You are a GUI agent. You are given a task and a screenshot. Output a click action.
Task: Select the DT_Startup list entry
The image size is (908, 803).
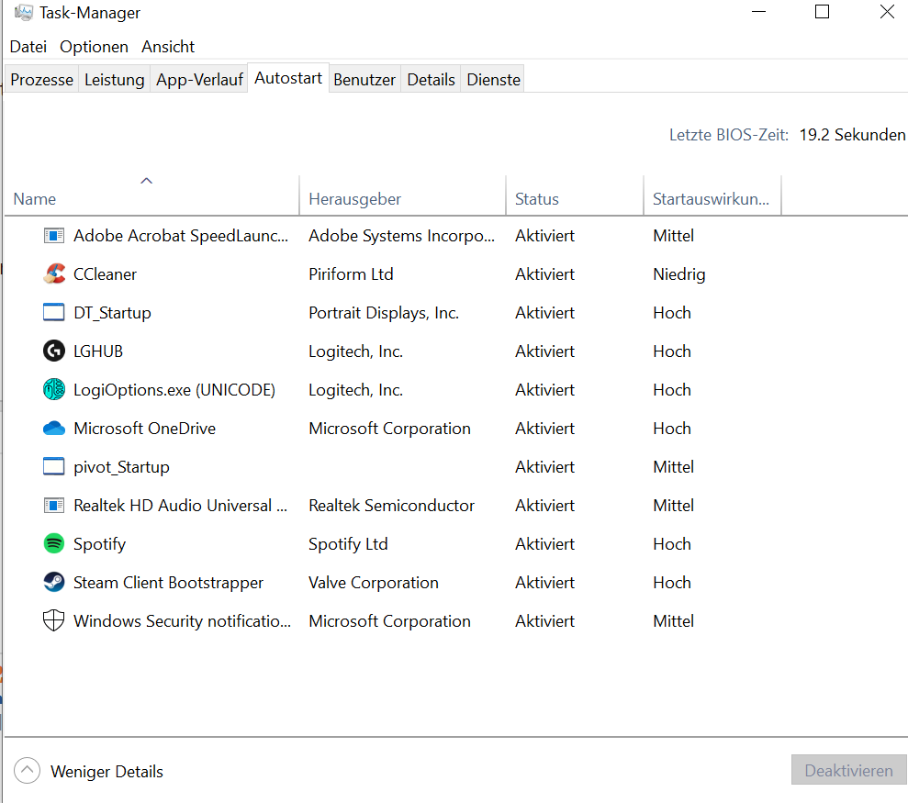pyautogui.click(x=113, y=312)
